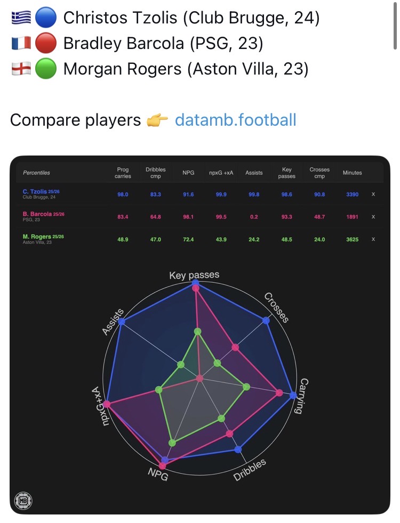The image size is (400, 523).
Task: Click the blue circle beside Christos Tzolis
Action: [46, 18]
